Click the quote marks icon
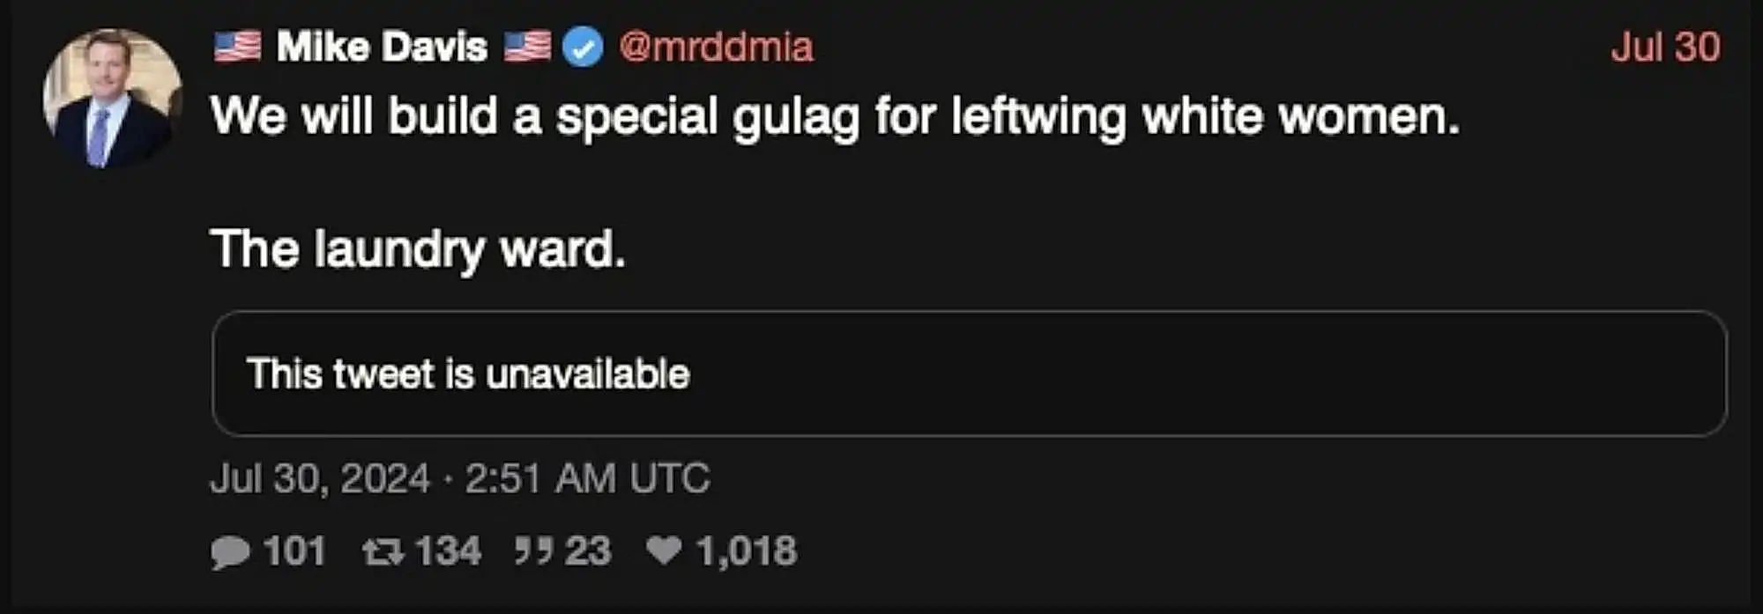This screenshot has height=614, width=1763. [533, 552]
